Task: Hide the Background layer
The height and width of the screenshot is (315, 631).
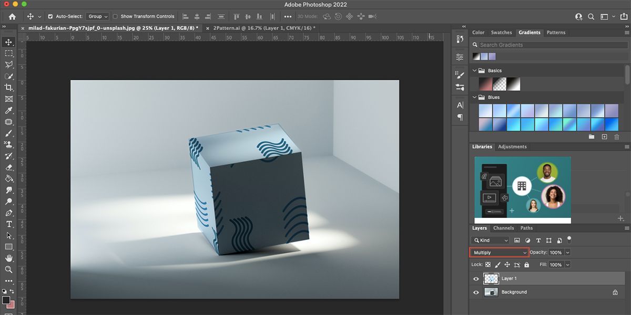Action: pyautogui.click(x=476, y=292)
